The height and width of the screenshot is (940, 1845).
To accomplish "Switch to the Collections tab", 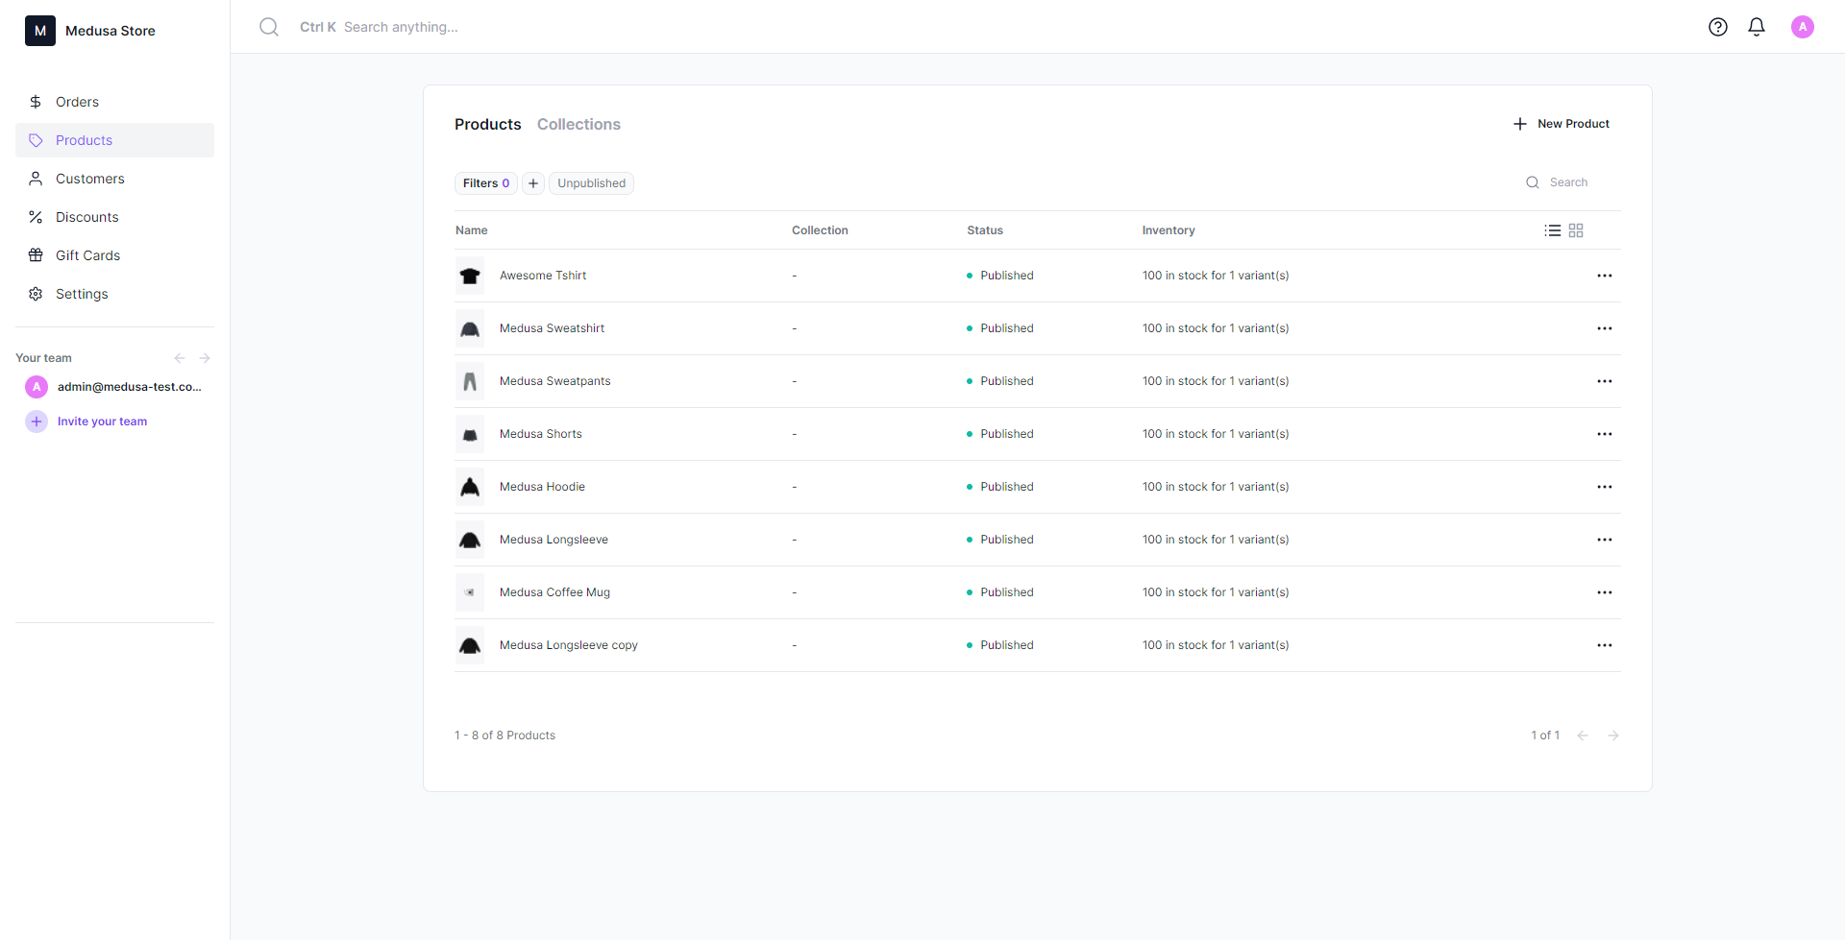I will tap(578, 124).
